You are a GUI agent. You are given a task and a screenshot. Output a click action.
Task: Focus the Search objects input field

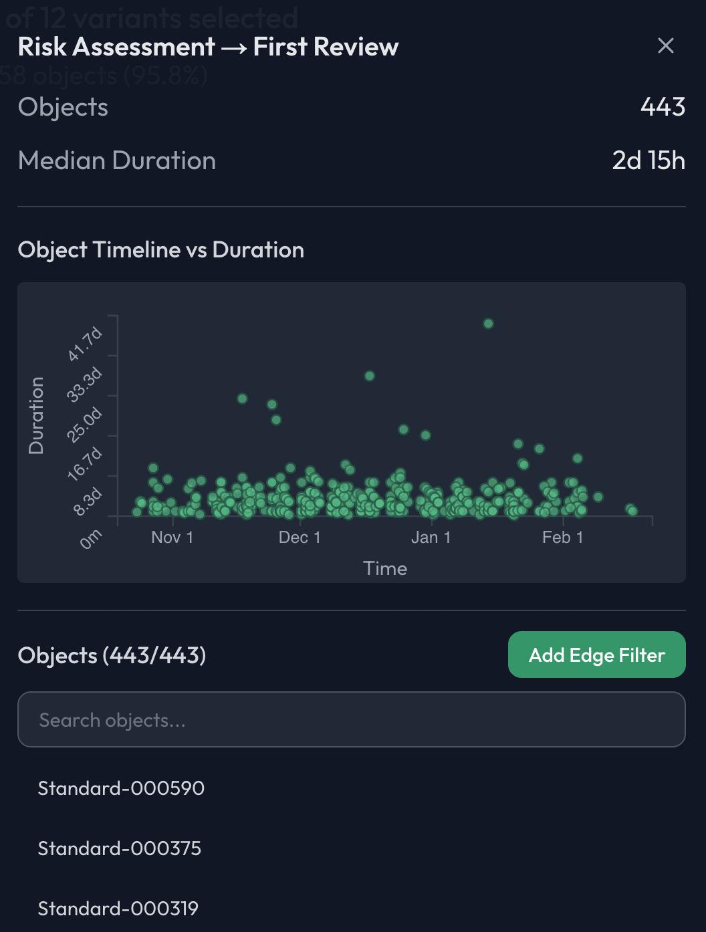coord(351,719)
